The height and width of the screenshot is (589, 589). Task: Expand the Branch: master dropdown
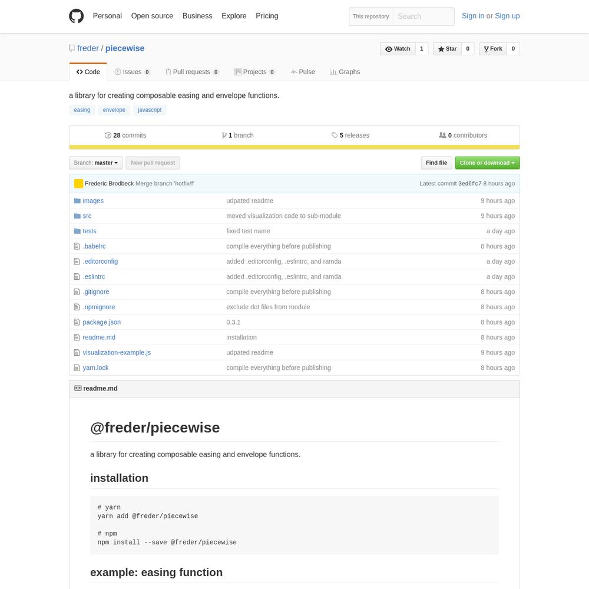(96, 163)
